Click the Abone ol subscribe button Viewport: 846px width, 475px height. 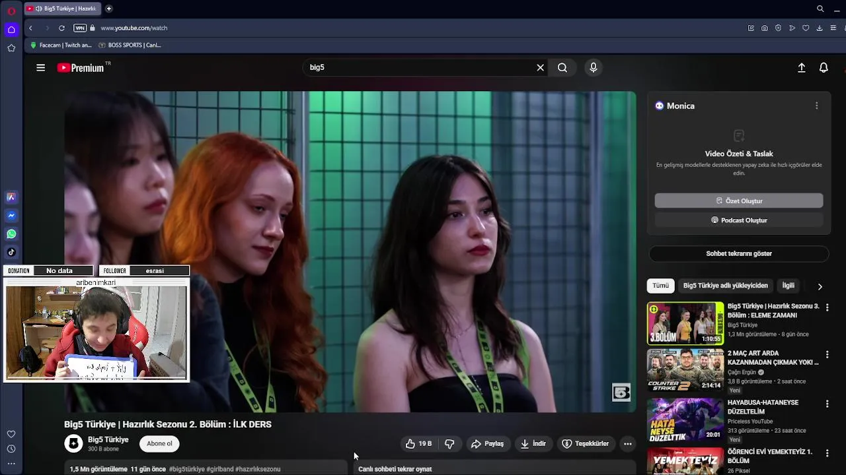click(159, 443)
